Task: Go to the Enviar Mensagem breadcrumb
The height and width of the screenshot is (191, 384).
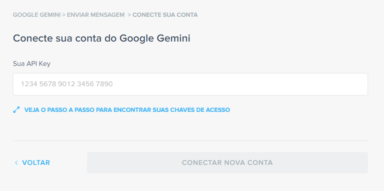Action: pyautogui.click(x=95, y=15)
